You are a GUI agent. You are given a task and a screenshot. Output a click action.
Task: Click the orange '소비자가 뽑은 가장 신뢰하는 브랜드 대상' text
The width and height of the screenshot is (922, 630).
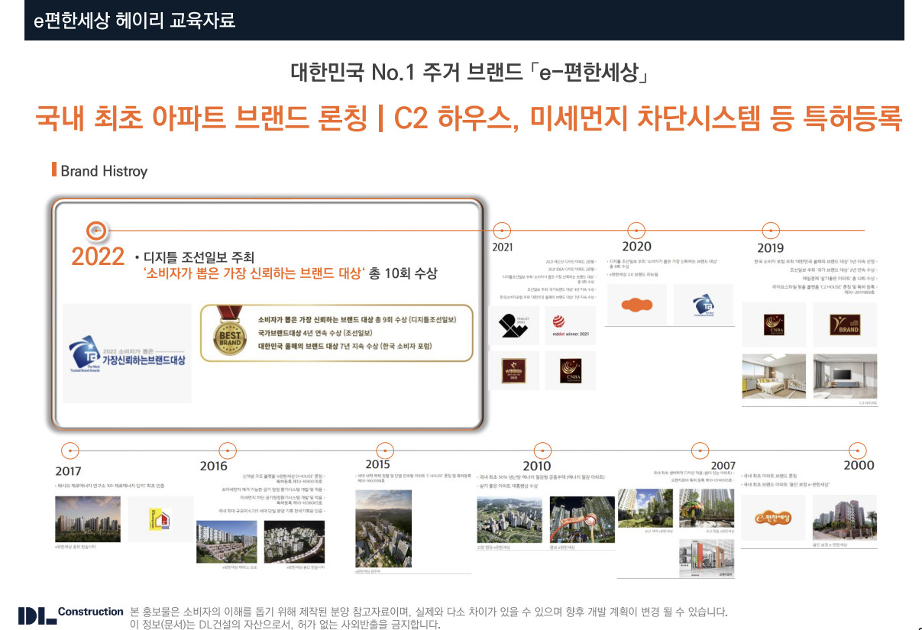pyautogui.click(x=254, y=273)
